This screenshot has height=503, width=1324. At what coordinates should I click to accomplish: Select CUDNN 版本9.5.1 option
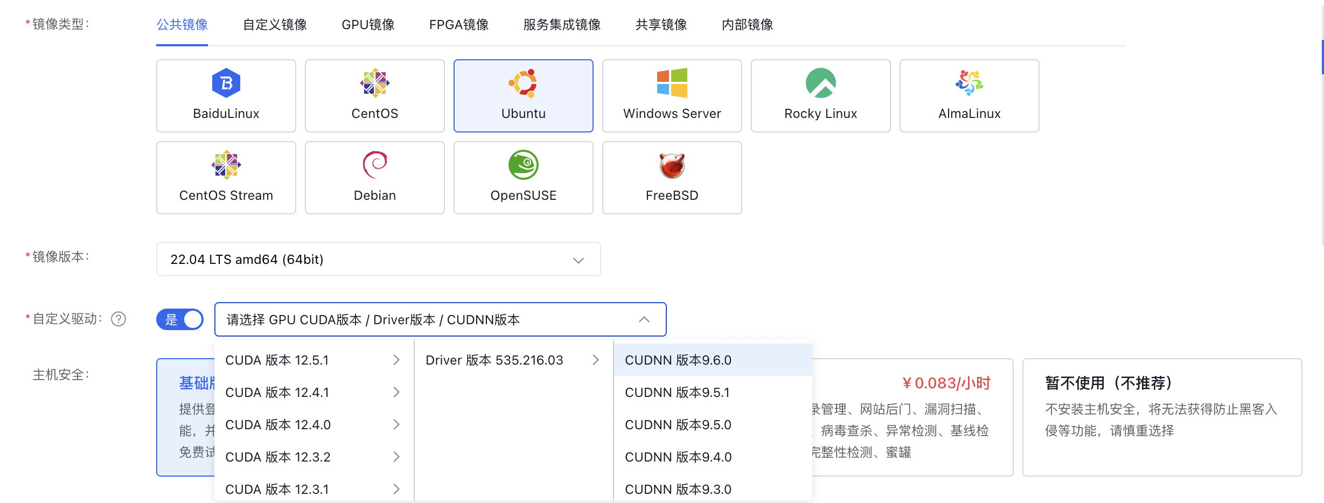tap(713, 392)
